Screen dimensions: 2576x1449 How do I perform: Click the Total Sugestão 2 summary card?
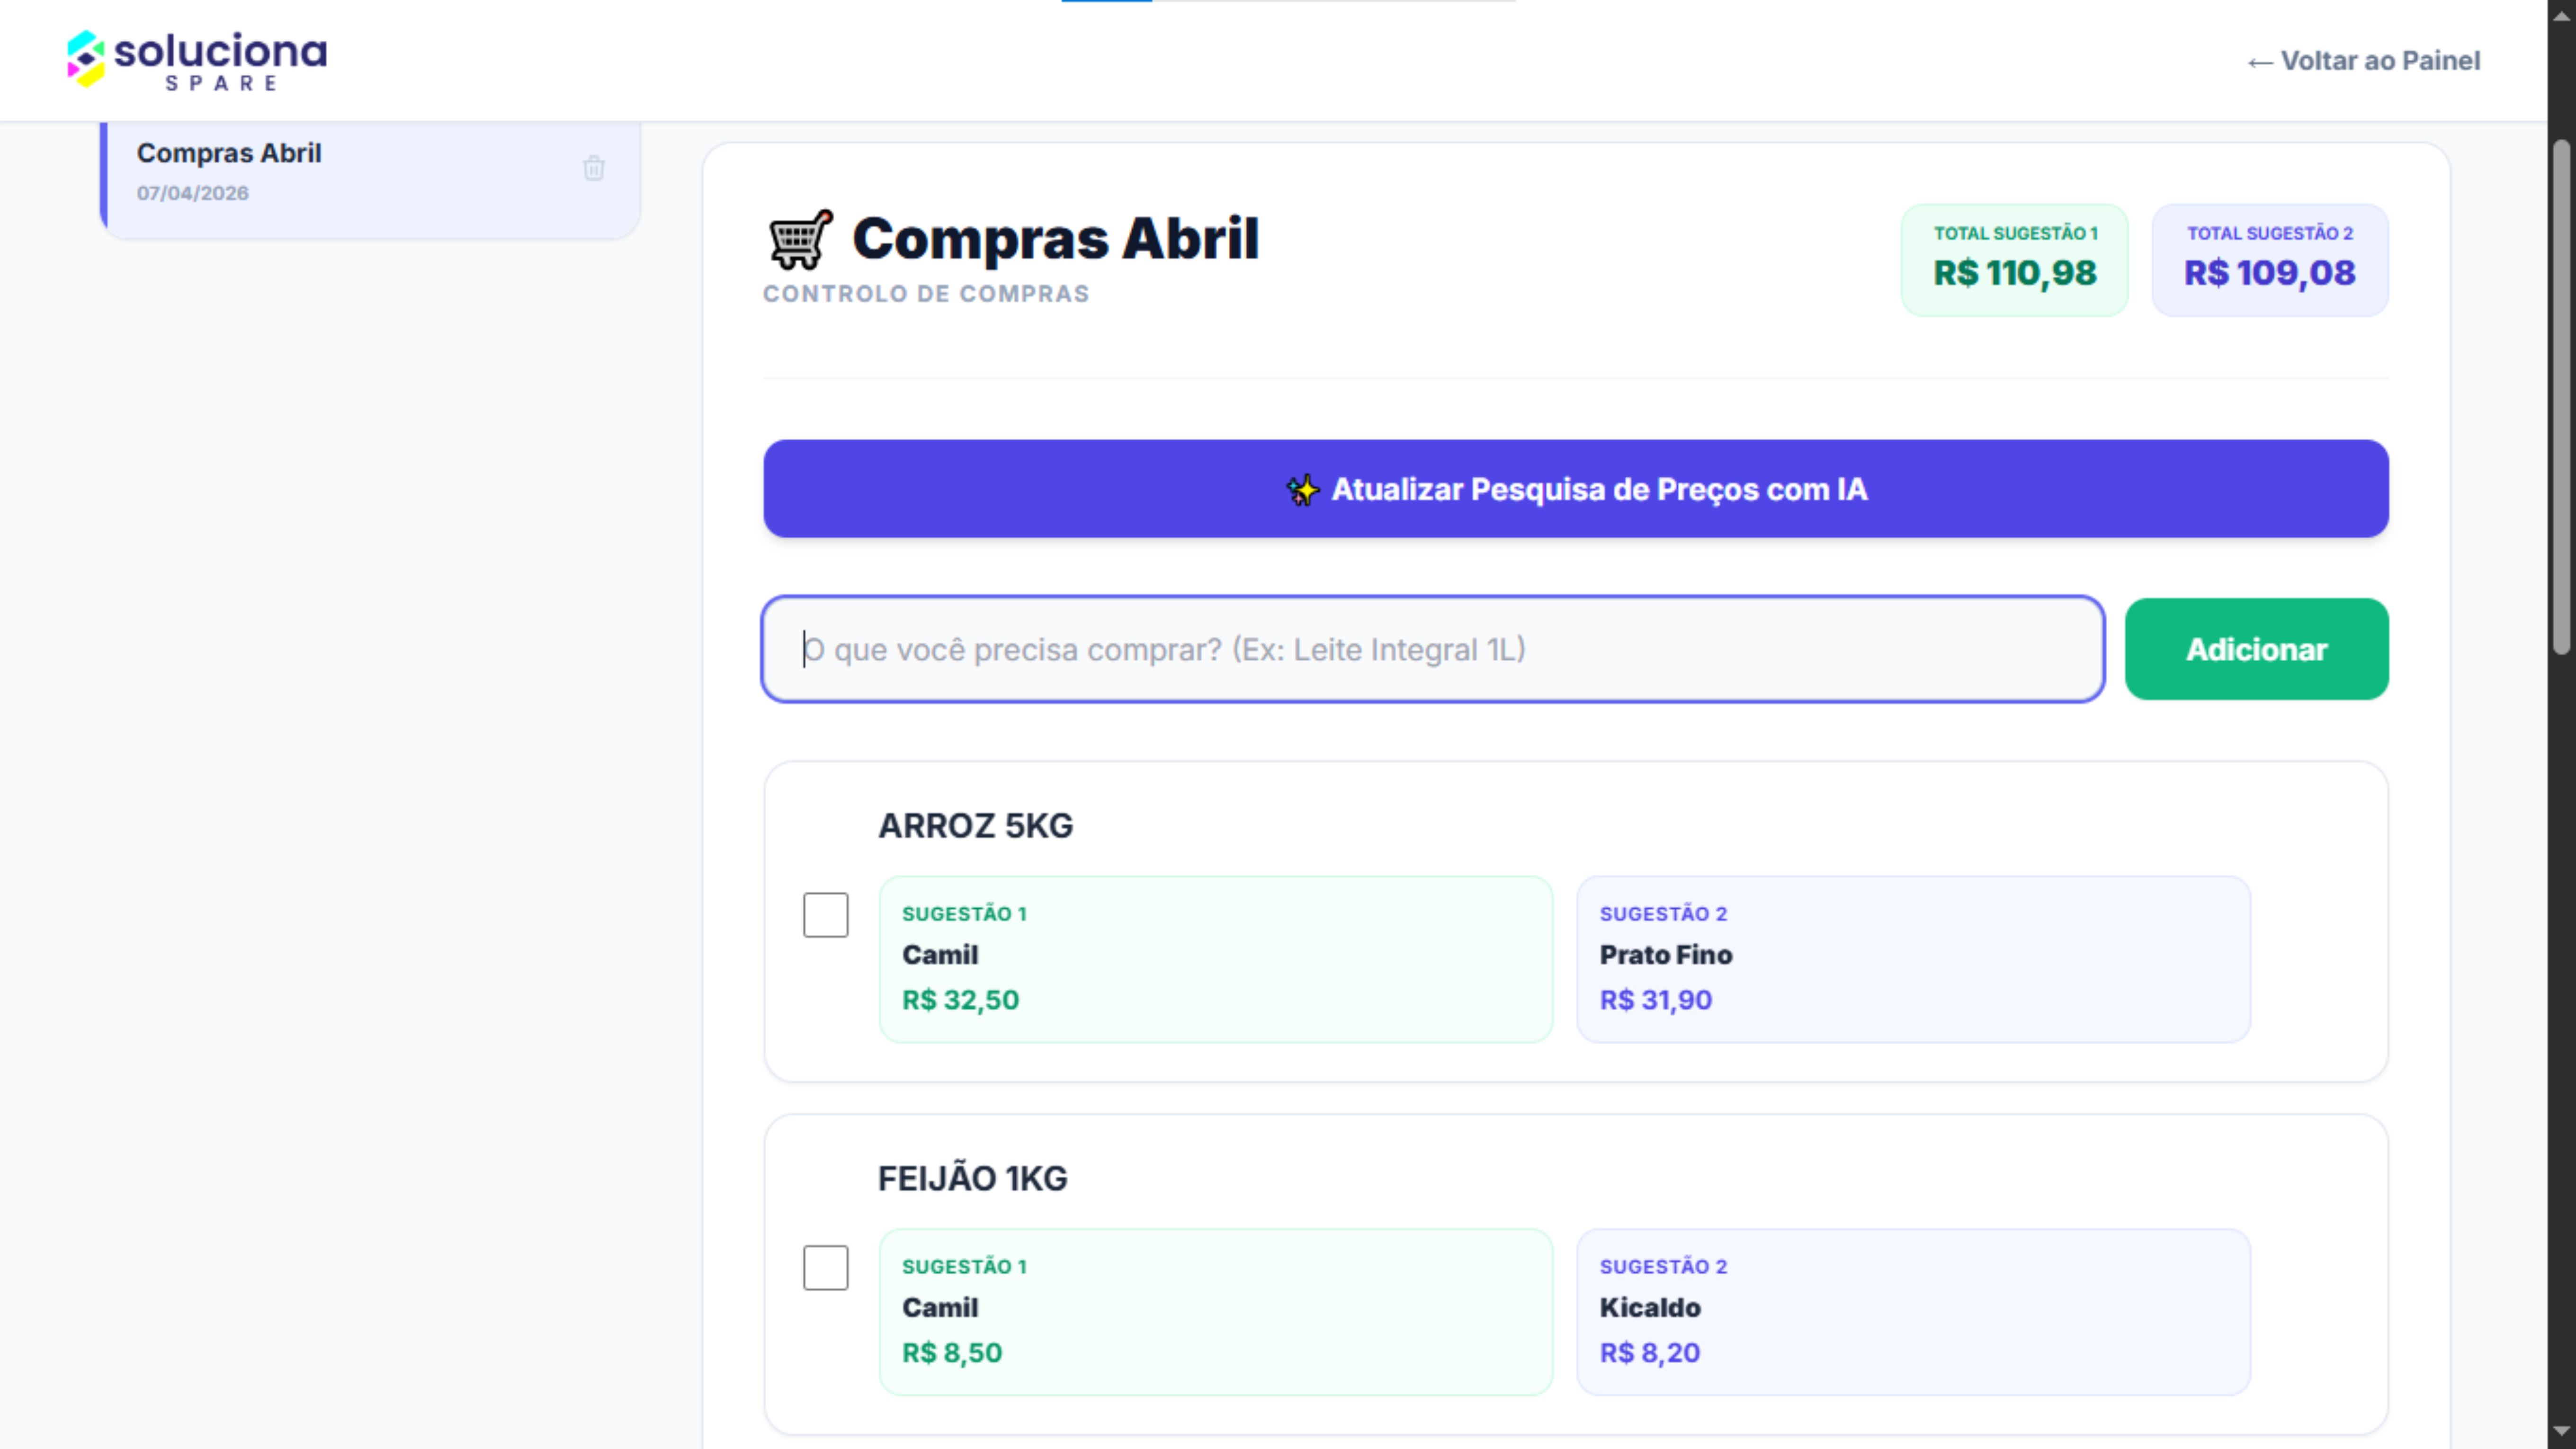(x=2269, y=260)
